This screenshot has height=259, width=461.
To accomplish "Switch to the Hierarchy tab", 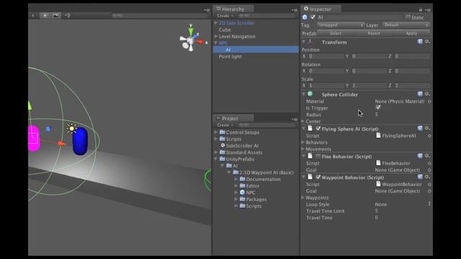I will [233, 9].
